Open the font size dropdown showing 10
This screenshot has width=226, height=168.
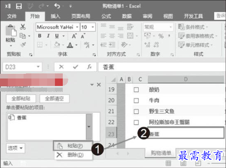[93, 27]
